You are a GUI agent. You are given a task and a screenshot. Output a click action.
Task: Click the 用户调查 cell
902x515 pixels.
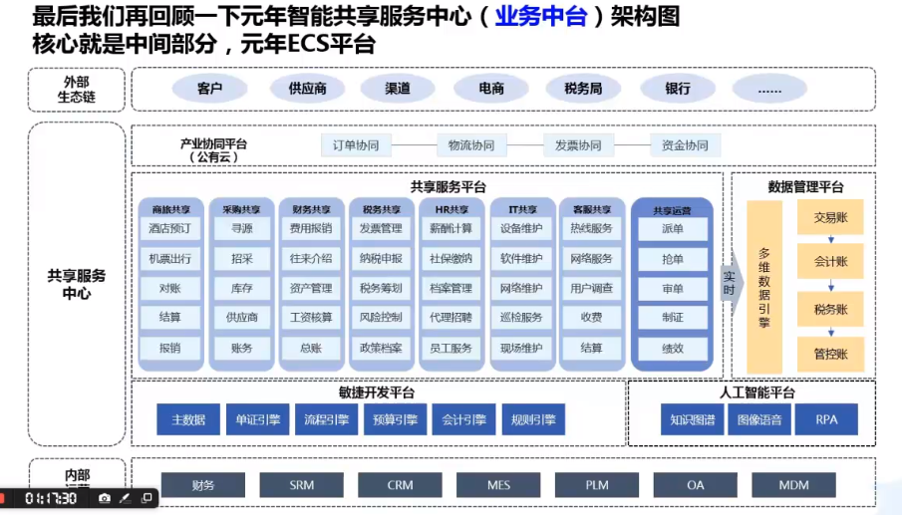591,288
